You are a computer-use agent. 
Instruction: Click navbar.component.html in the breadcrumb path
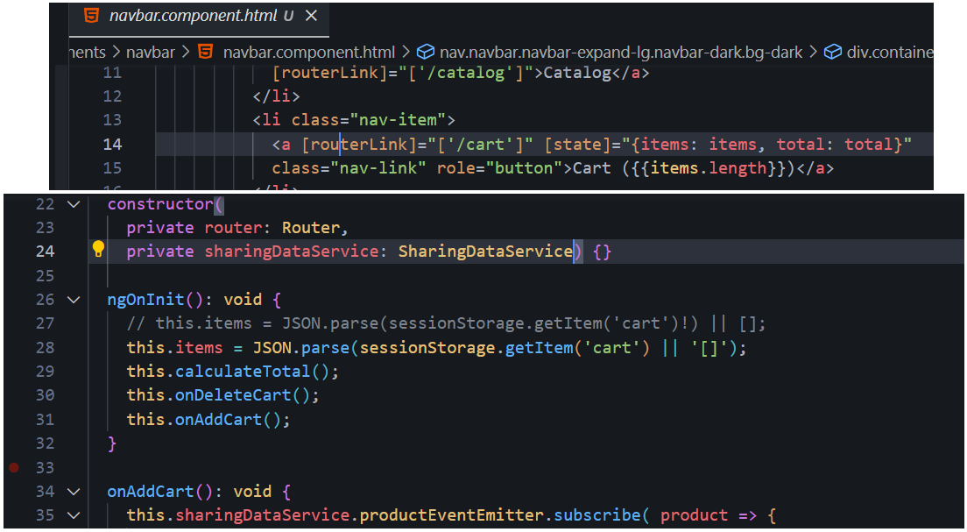click(309, 52)
